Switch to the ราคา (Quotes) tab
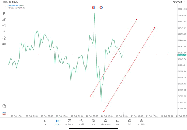The height and width of the screenshot is (130, 187). (45, 122)
